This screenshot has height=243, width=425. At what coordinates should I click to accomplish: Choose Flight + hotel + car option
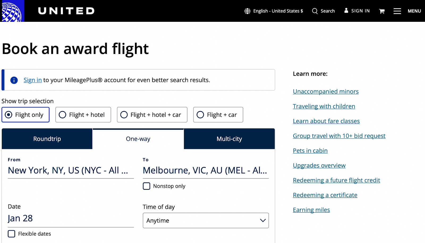(x=152, y=115)
